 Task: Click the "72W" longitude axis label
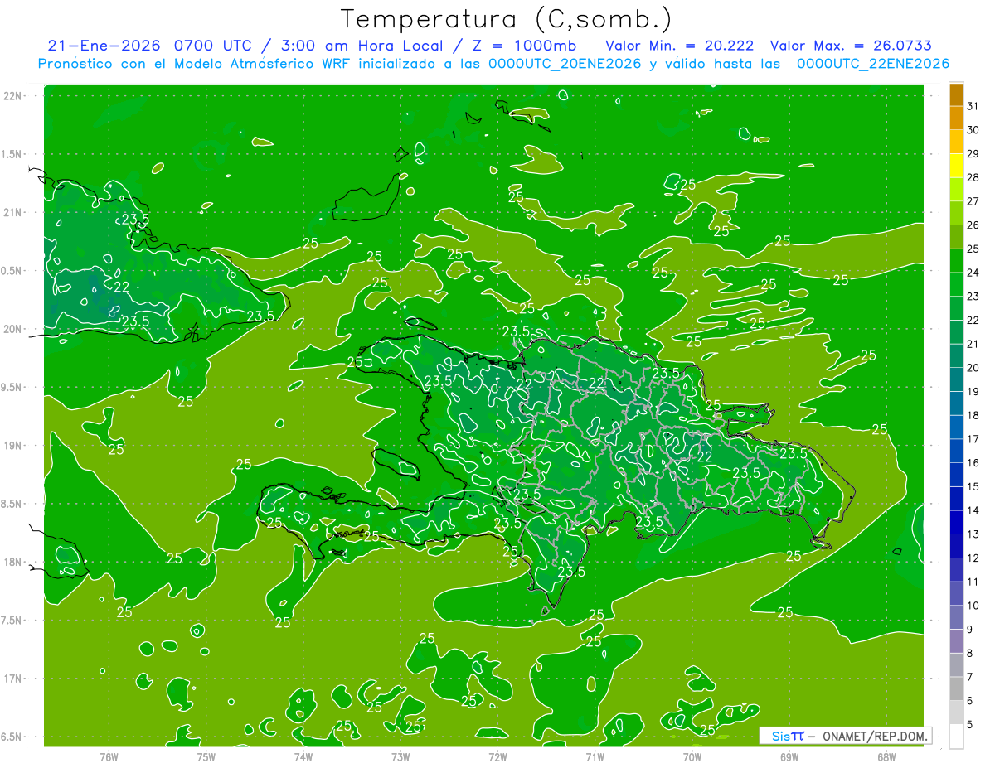click(498, 757)
